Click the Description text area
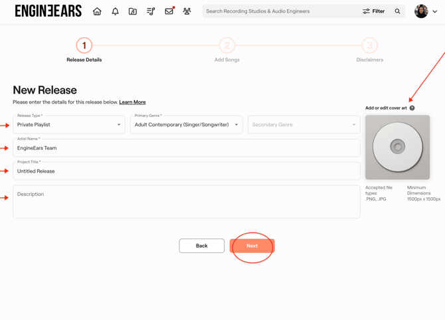Viewport: 445px width, 320px height. (187, 202)
